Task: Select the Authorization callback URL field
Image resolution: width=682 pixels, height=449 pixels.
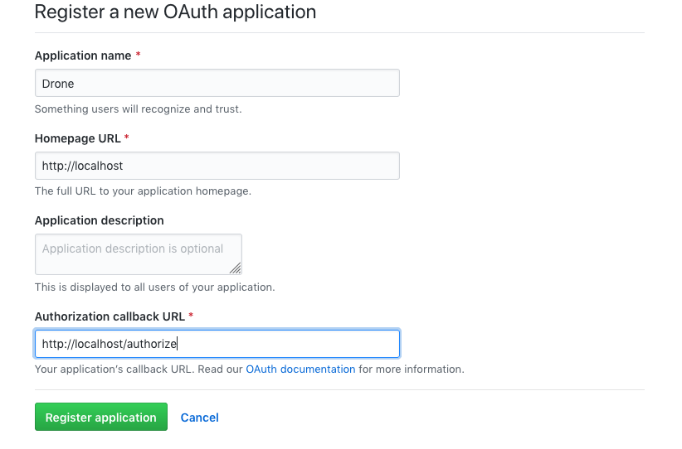Action: pyautogui.click(x=217, y=344)
